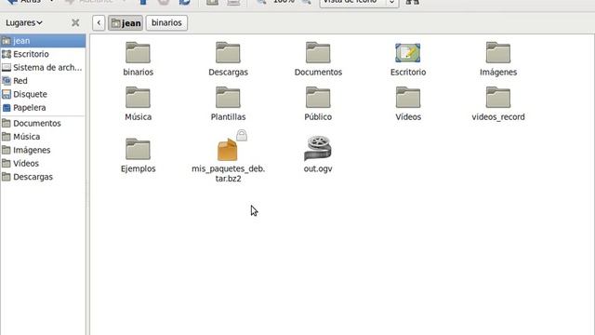Image resolution: width=595 pixels, height=335 pixels.
Task: Click the path bar back arrow
Action: click(x=99, y=22)
